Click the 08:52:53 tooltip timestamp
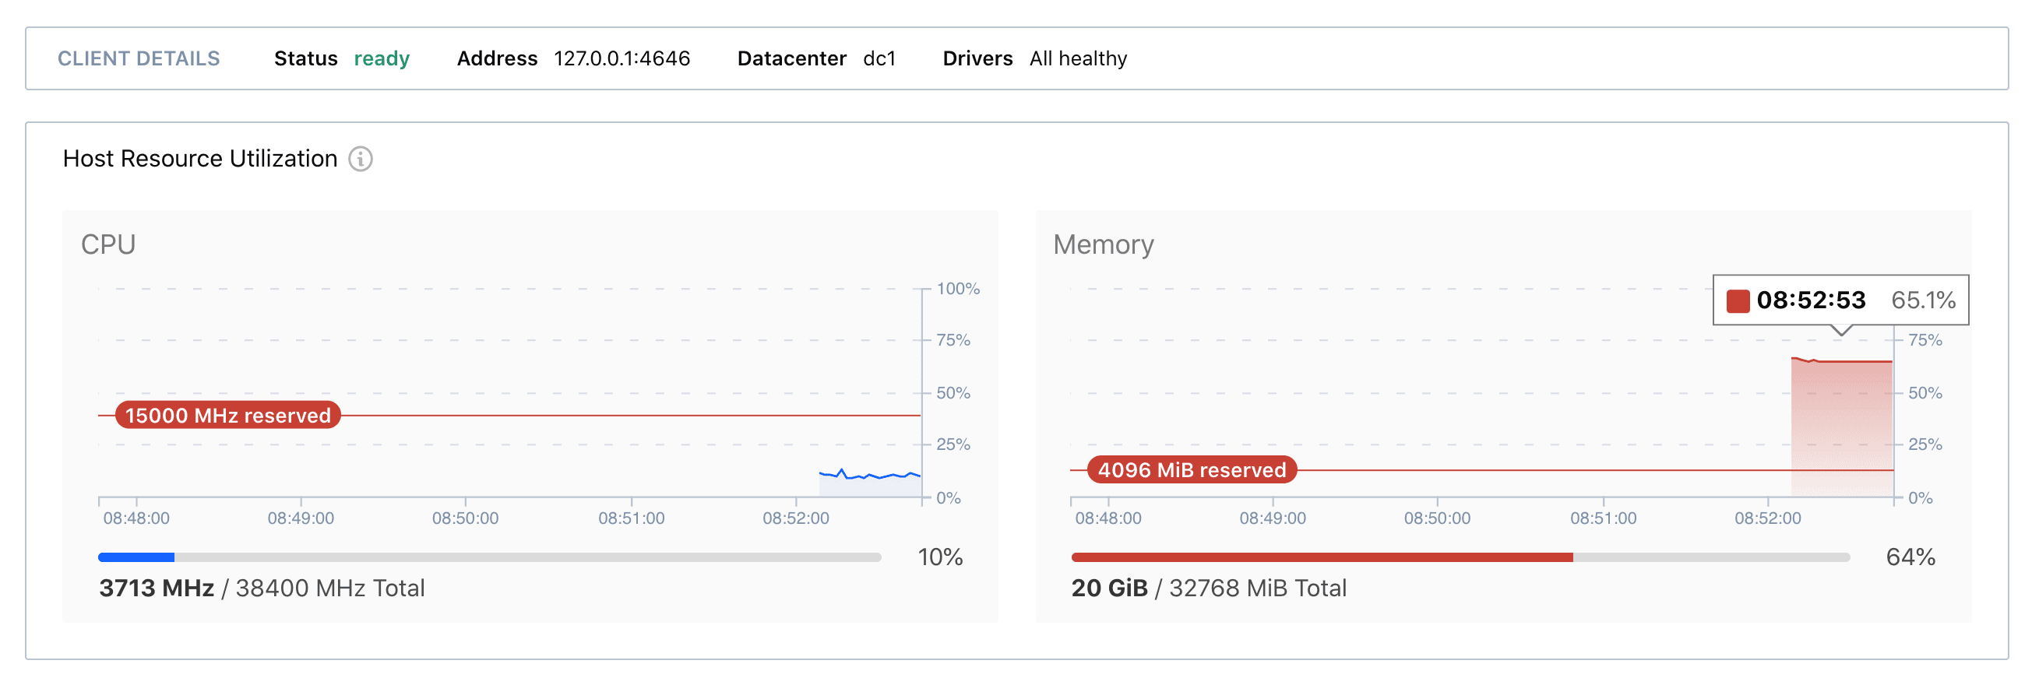Screen dimensions: 2039x685 click(x=1810, y=300)
